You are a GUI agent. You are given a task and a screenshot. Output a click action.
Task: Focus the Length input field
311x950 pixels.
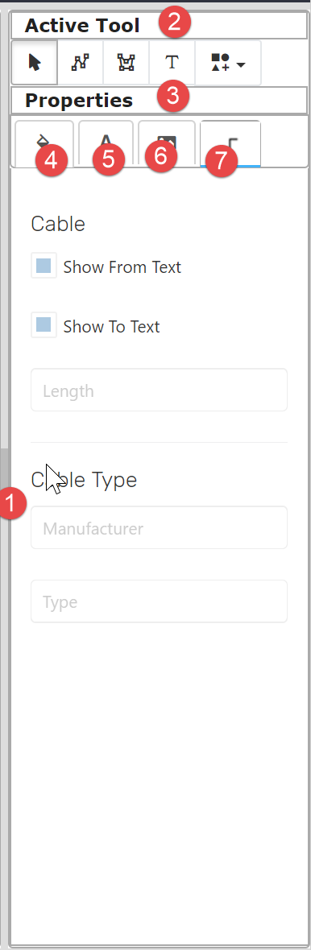click(x=159, y=390)
